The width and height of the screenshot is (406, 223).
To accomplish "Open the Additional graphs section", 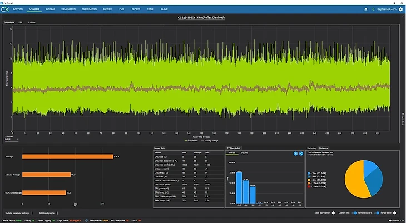I will (48, 213).
